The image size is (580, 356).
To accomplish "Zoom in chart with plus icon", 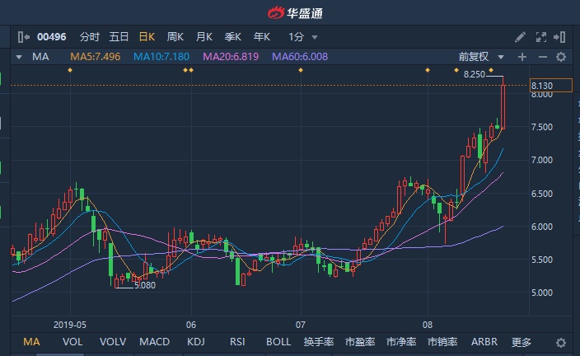I will [x=522, y=57].
